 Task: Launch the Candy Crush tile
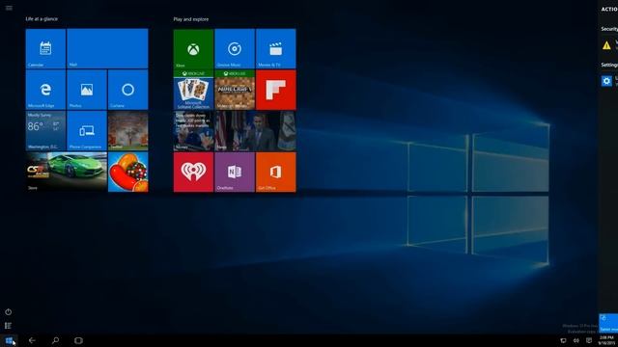[x=128, y=172]
